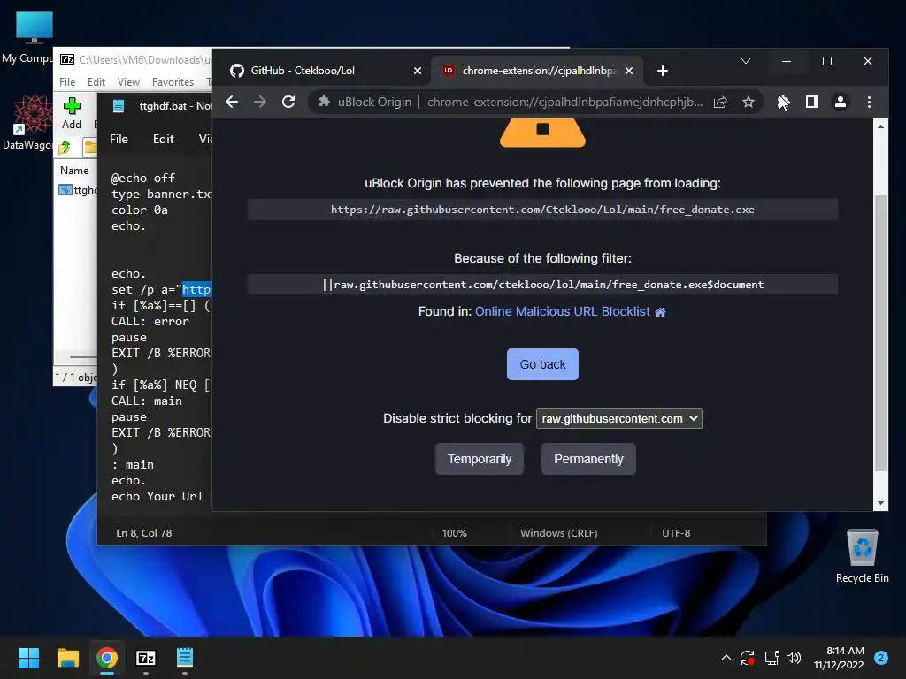The image size is (906, 679).
Task: Open notifications badge showing 2
Action: (x=880, y=658)
